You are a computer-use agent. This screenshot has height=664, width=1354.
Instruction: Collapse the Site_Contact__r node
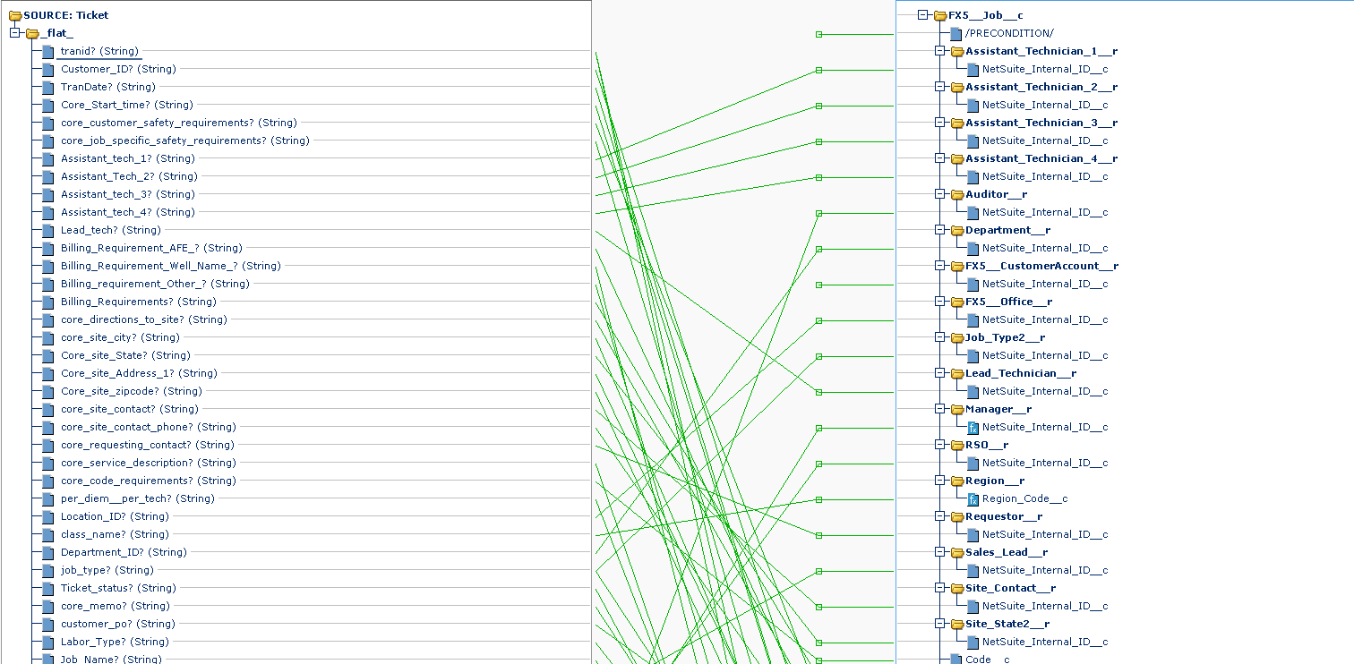click(x=939, y=588)
